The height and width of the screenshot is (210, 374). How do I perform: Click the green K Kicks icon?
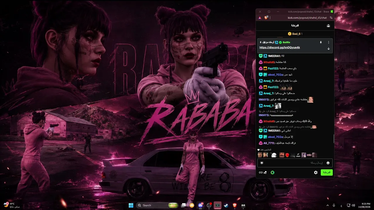[272, 172]
